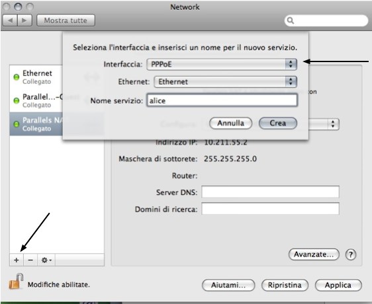The image size is (372, 304).
Task: Click the search magnifier icon
Action: 291,21
